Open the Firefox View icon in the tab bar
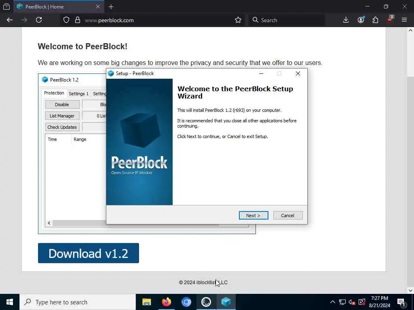 pos(6,7)
